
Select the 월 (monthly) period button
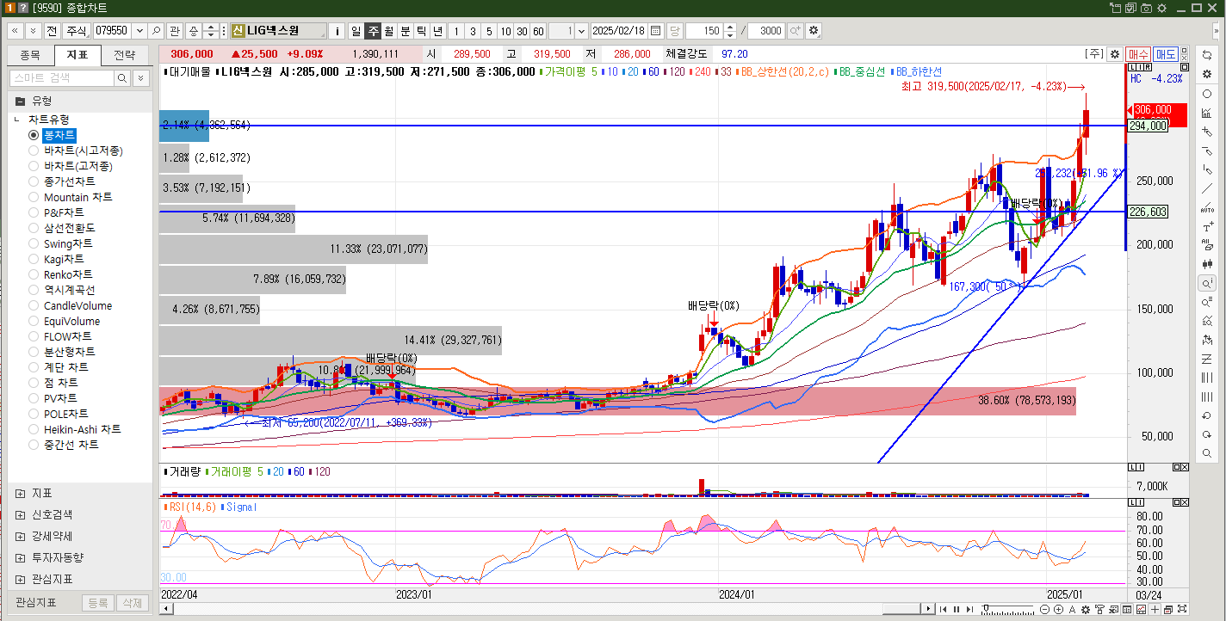(x=388, y=30)
